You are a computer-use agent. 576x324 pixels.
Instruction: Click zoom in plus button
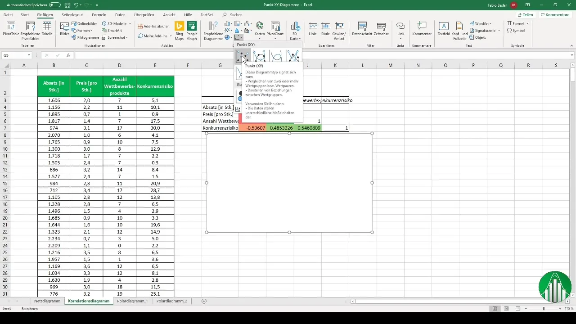coord(559,308)
